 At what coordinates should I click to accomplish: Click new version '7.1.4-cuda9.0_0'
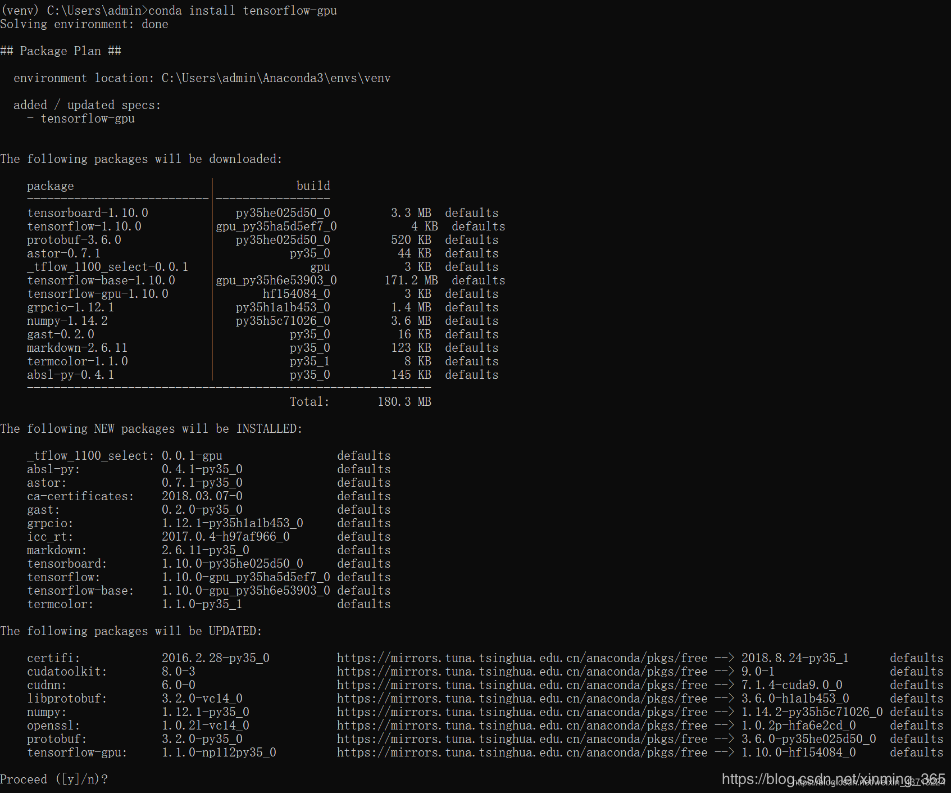(x=792, y=685)
